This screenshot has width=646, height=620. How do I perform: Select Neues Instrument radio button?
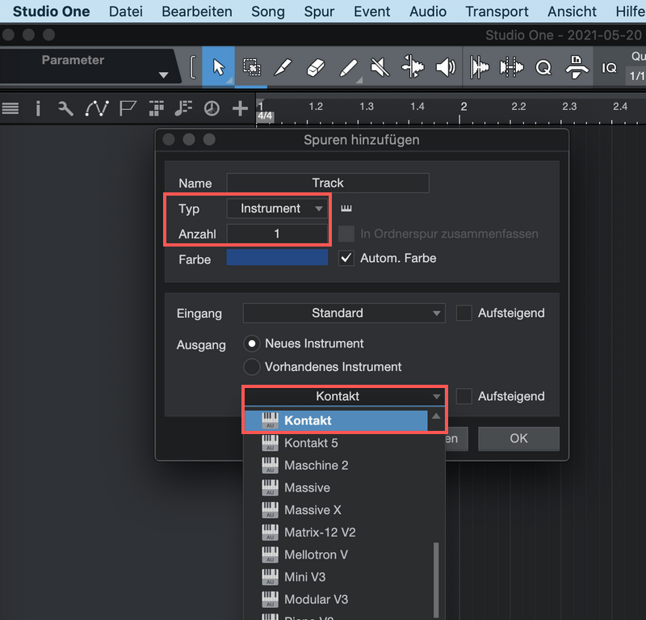(252, 344)
